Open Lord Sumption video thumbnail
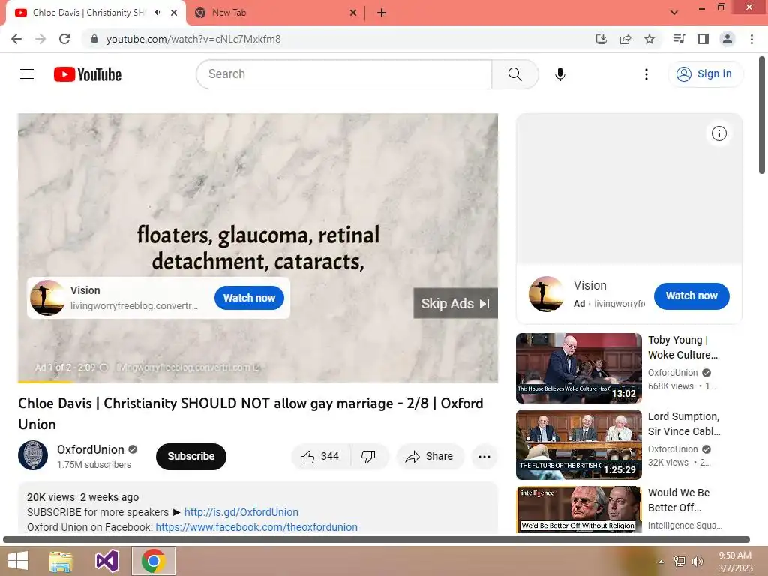The image size is (768, 576). click(x=578, y=444)
